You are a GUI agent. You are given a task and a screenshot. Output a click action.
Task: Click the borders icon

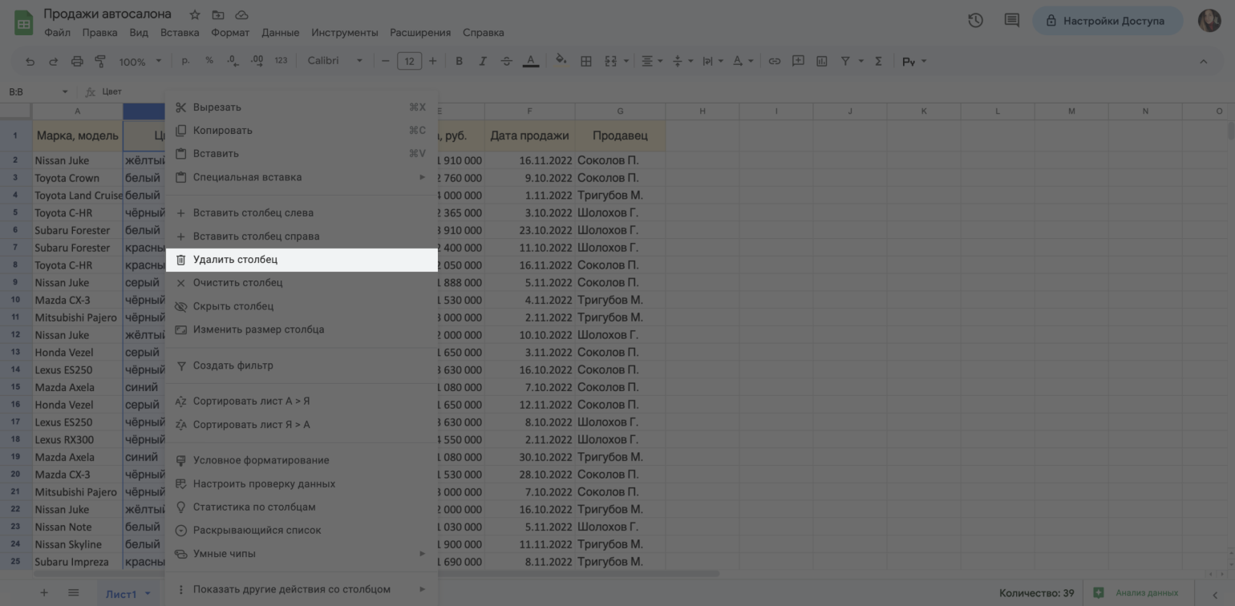[586, 62]
